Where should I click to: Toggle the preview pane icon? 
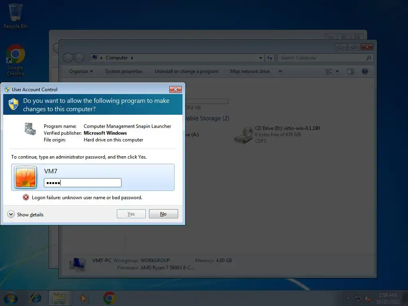(351, 71)
